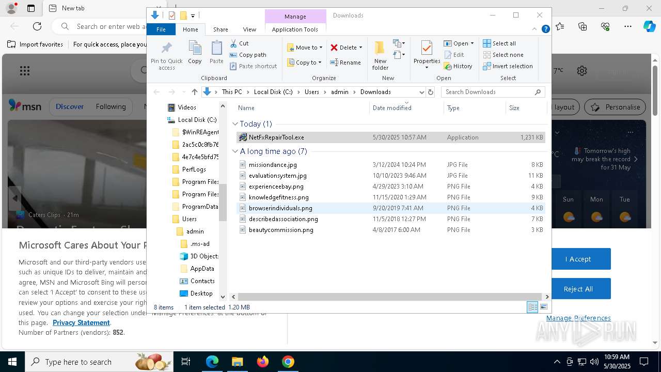This screenshot has height=372, width=661.
Task: Open the Delete dropdown arrow
Action: tap(360, 48)
